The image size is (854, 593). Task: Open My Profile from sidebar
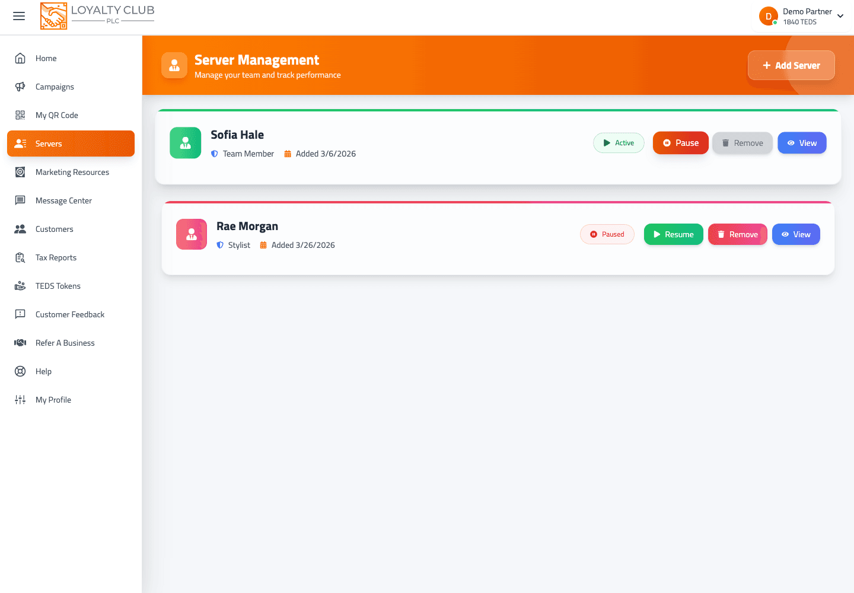[x=71, y=400]
